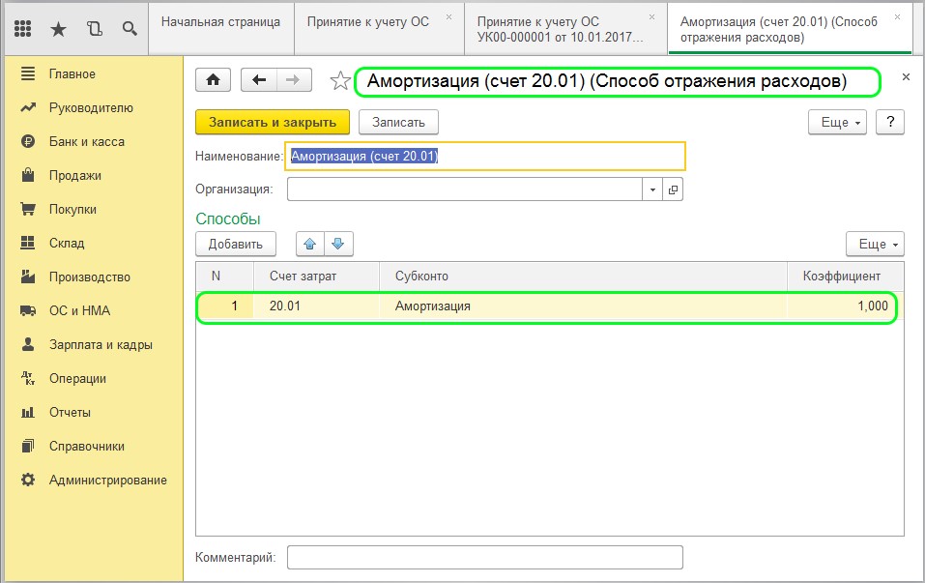The image size is (925, 583).
Task: Add this form to favorites star
Action: (x=340, y=81)
